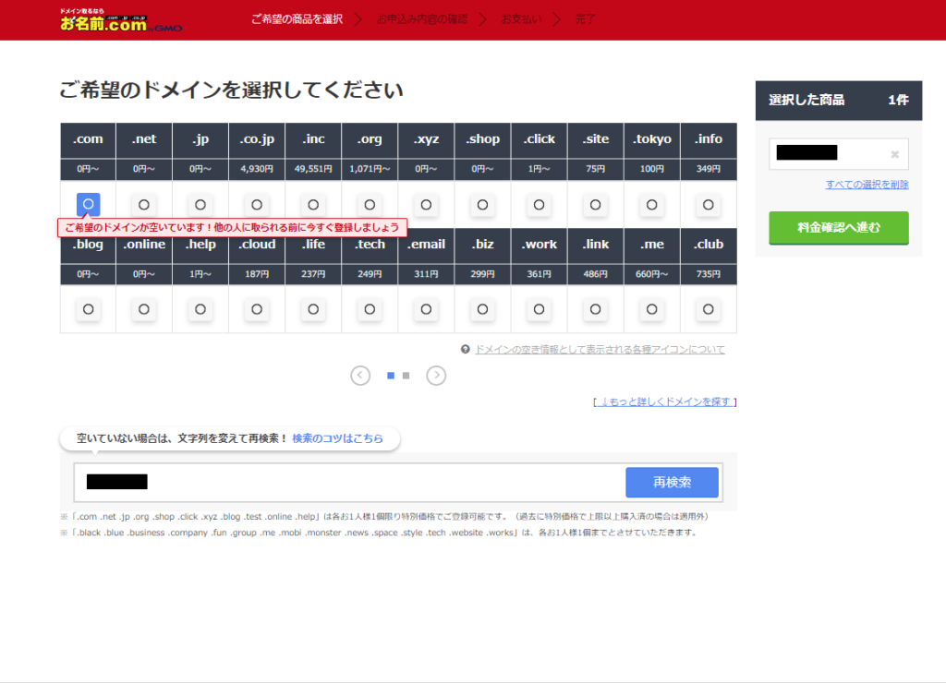
Task: Click the domain re-search text field
Action: (x=351, y=482)
